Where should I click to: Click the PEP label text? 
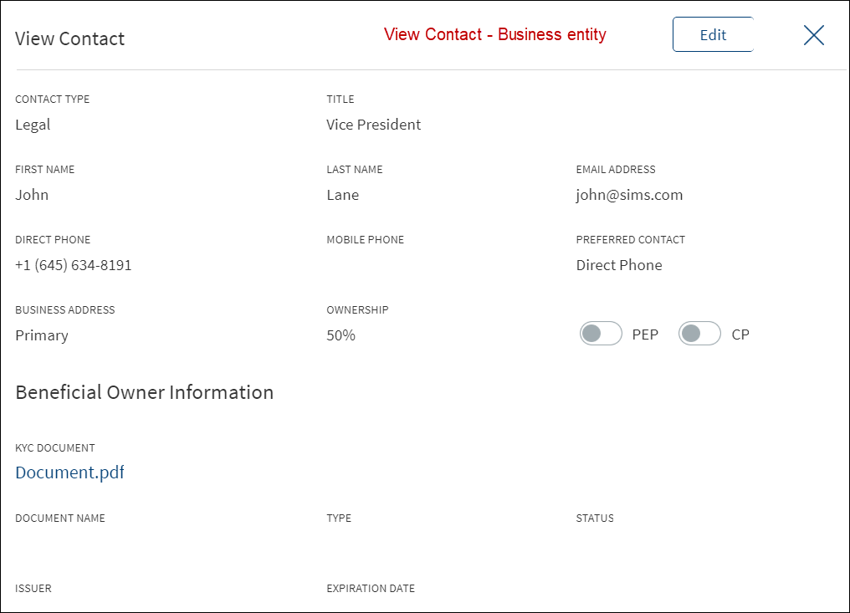pos(645,335)
